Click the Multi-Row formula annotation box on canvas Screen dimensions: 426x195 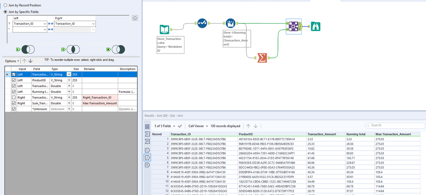tap(237, 39)
